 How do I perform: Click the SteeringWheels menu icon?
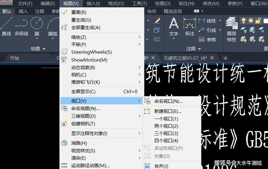(x=64, y=52)
